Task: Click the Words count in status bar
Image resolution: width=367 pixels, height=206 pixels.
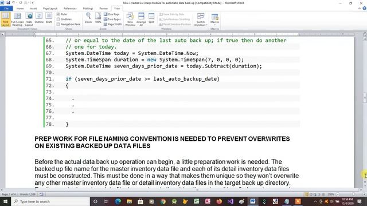Action: tap(28, 195)
